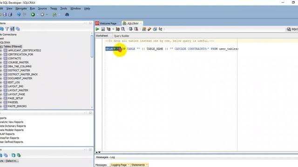Open the SQL Worksheet connection dropdown arrow
Viewport: 298px width, 167px height.
tap(59, 14)
